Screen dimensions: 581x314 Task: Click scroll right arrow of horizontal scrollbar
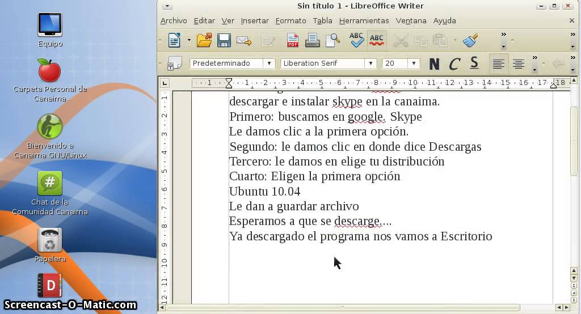[x=567, y=307]
